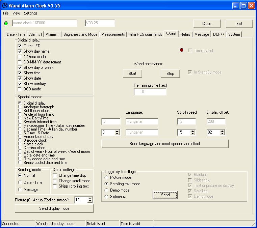The image size is (257, 228).
Task: Enable Change time disp demo setting
Action: (x=55, y=175)
